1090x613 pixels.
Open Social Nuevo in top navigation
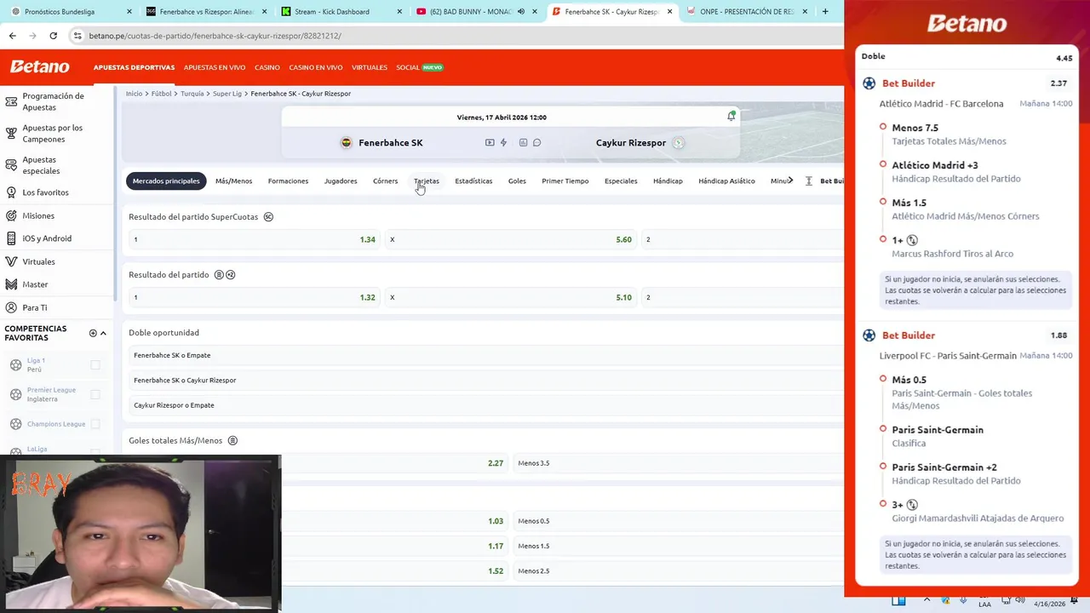(420, 67)
